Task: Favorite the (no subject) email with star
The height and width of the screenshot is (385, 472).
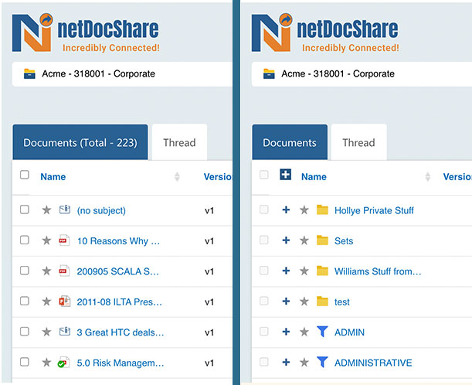Action: (x=46, y=210)
